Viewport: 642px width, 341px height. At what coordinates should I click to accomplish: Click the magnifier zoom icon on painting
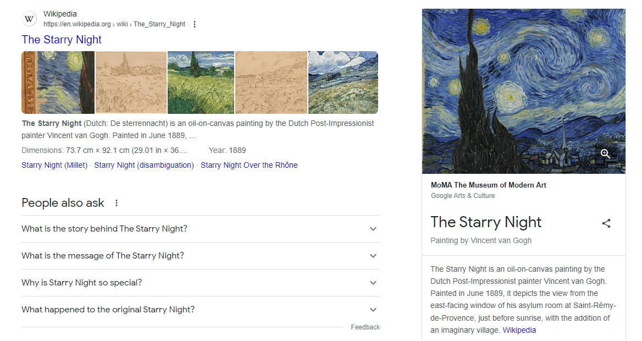tap(606, 153)
